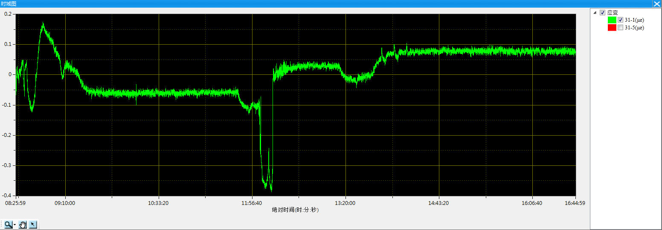Image resolution: width=662 pixels, height=230 pixels.
Task: Click the red 31-5 color swatch
Action: point(612,28)
